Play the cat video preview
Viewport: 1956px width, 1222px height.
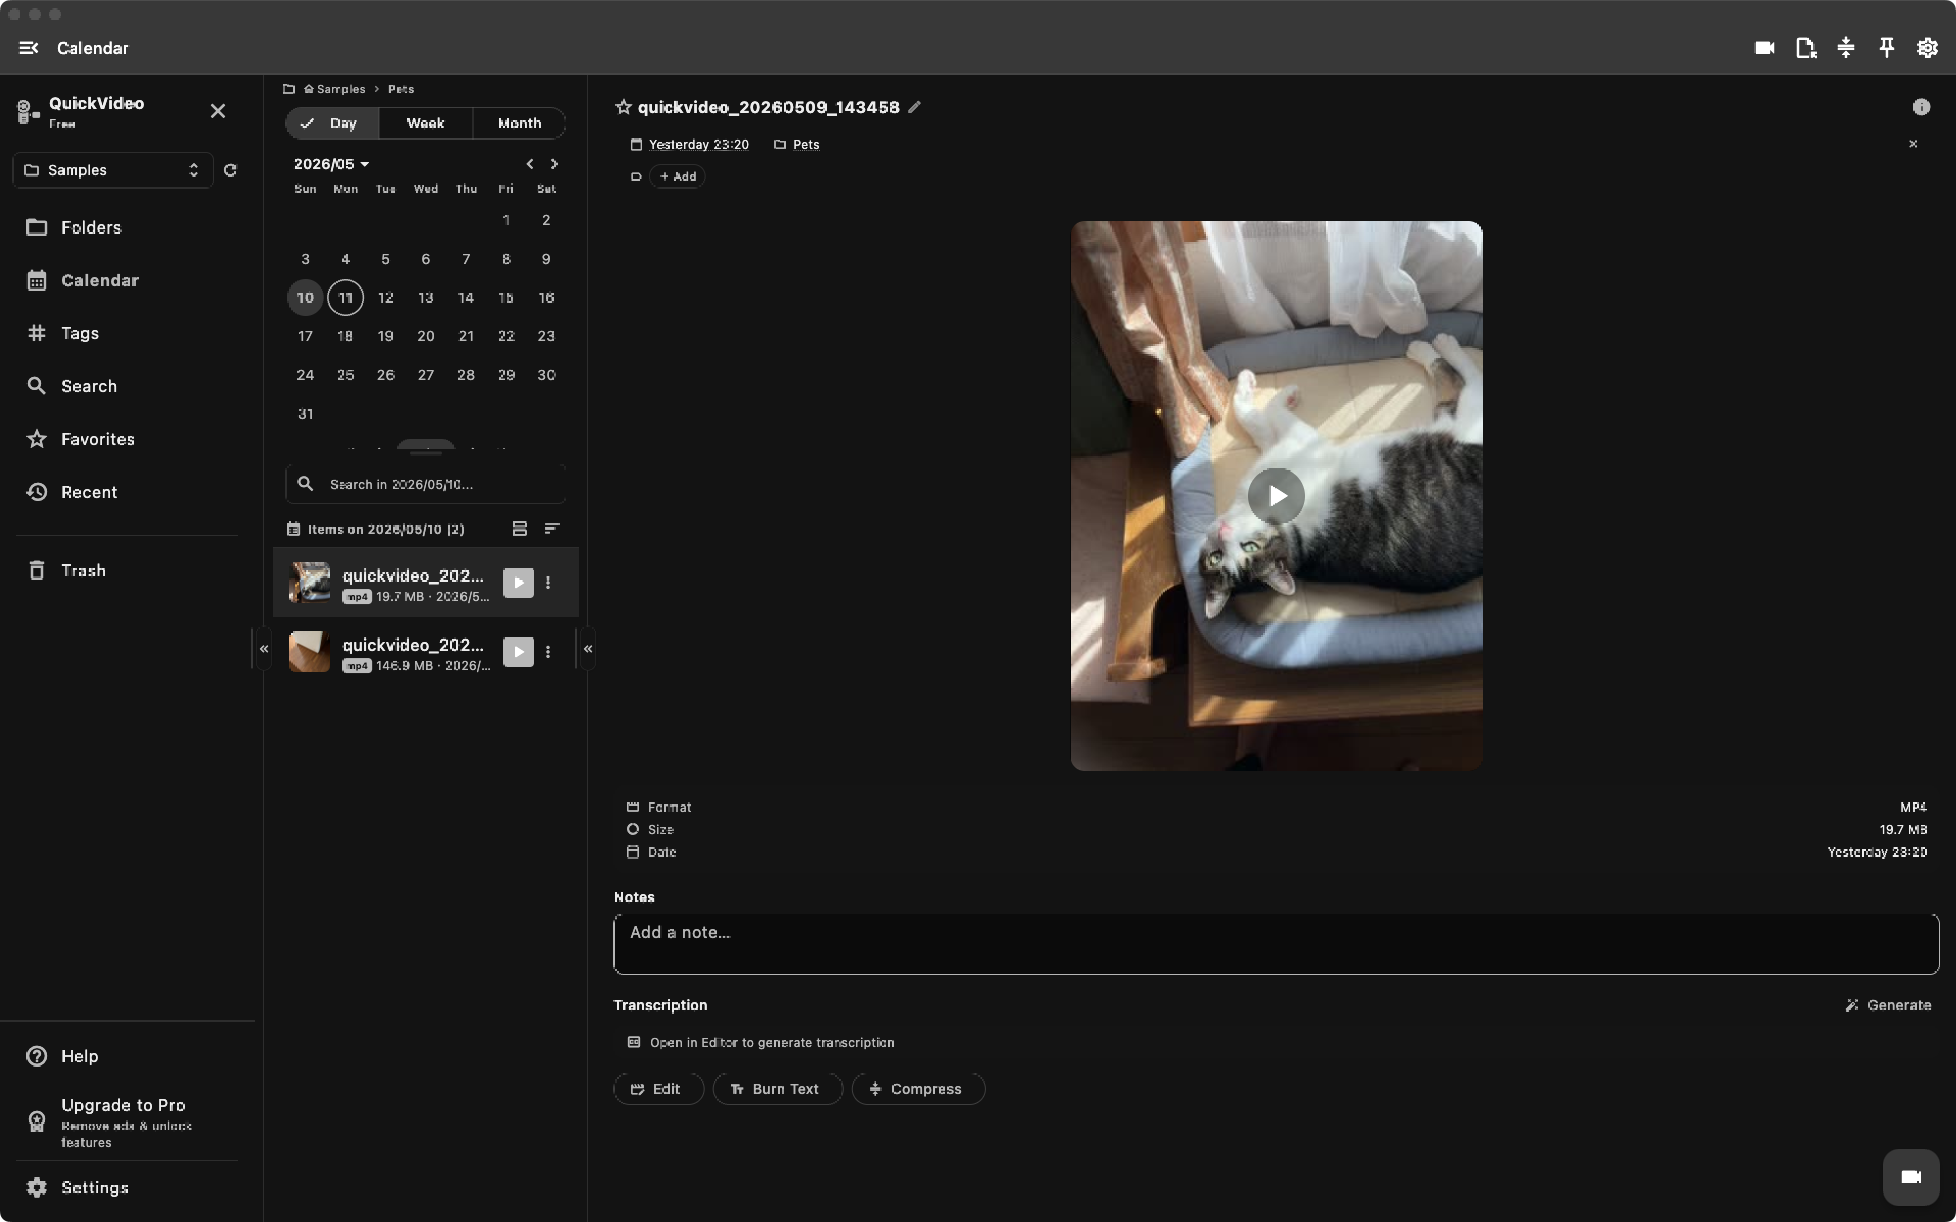pyautogui.click(x=1276, y=496)
